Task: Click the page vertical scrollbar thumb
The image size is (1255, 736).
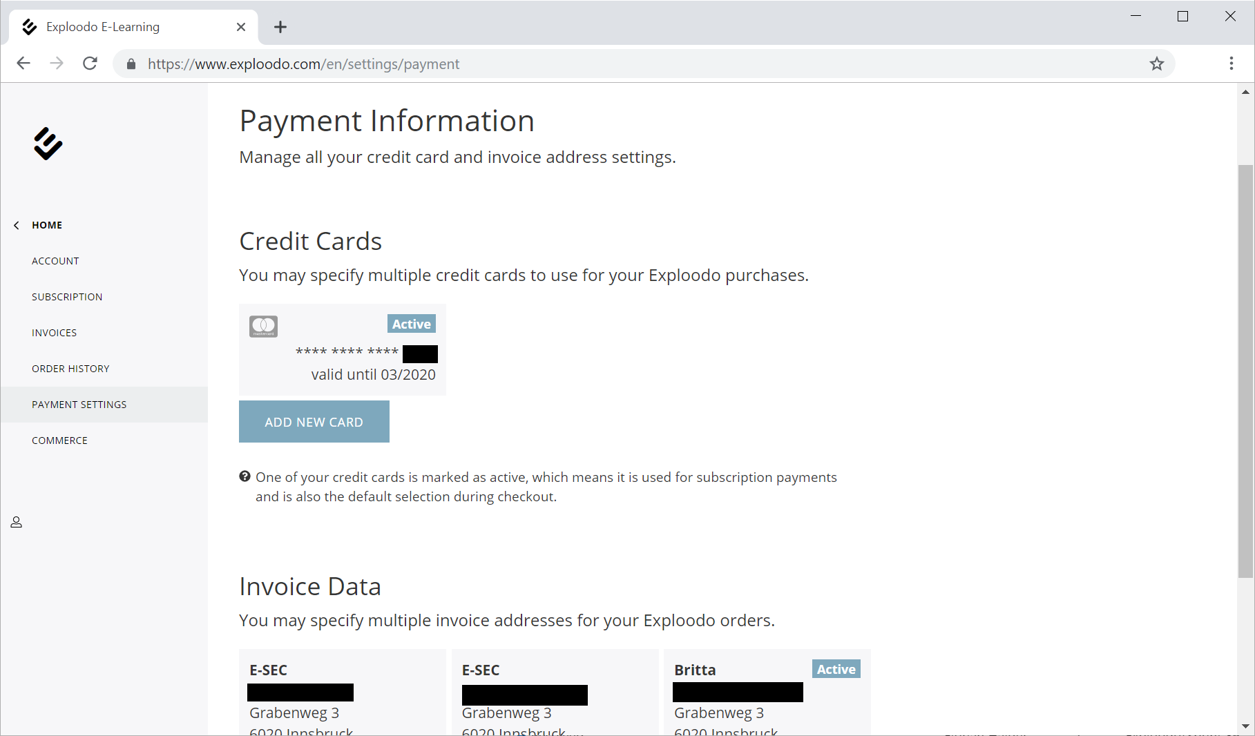Action: [x=1245, y=371]
